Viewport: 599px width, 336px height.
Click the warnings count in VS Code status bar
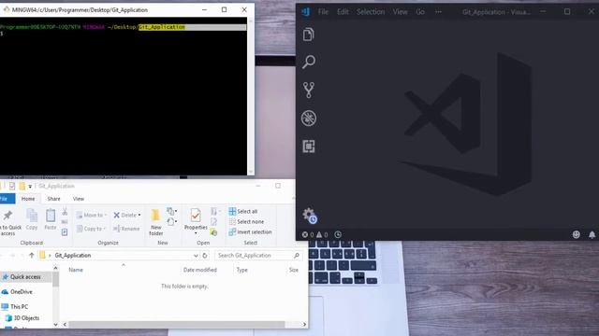pos(322,234)
